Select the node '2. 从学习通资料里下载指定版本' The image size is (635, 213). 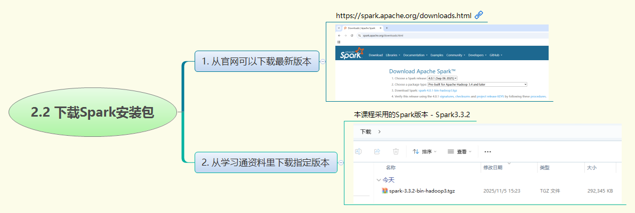(x=266, y=162)
